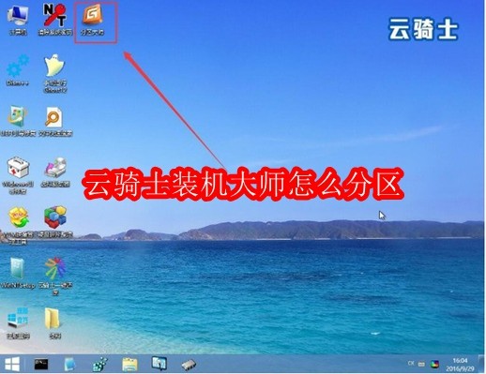Open the blue Windows tiles installer icon
486x374 pixels.
(x=18, y=323)
